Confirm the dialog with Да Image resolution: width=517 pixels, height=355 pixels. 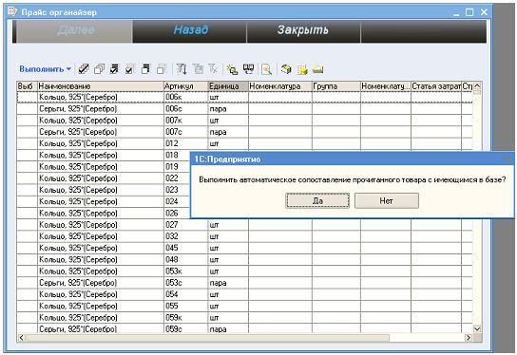(x=317, y=200)
